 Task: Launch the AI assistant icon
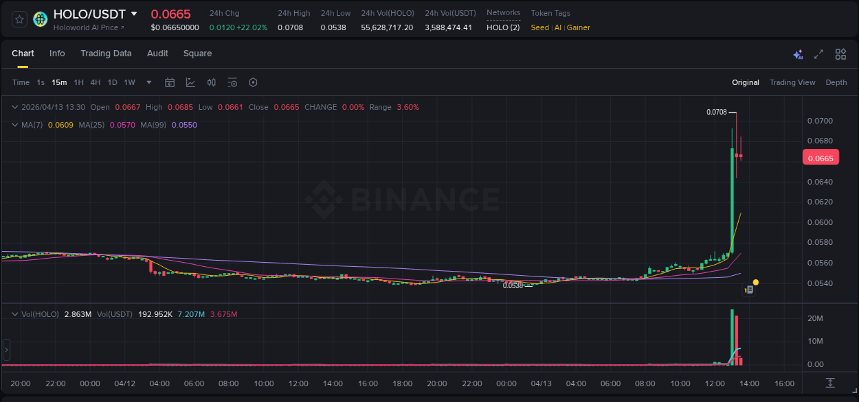(x=798, y=54)
